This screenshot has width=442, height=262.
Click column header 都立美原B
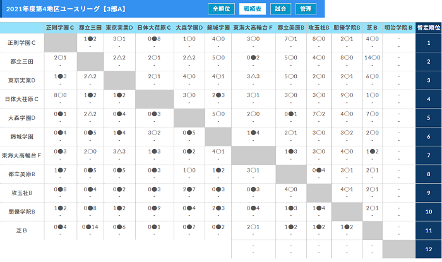pyautogui.click(x=290, y=28)
